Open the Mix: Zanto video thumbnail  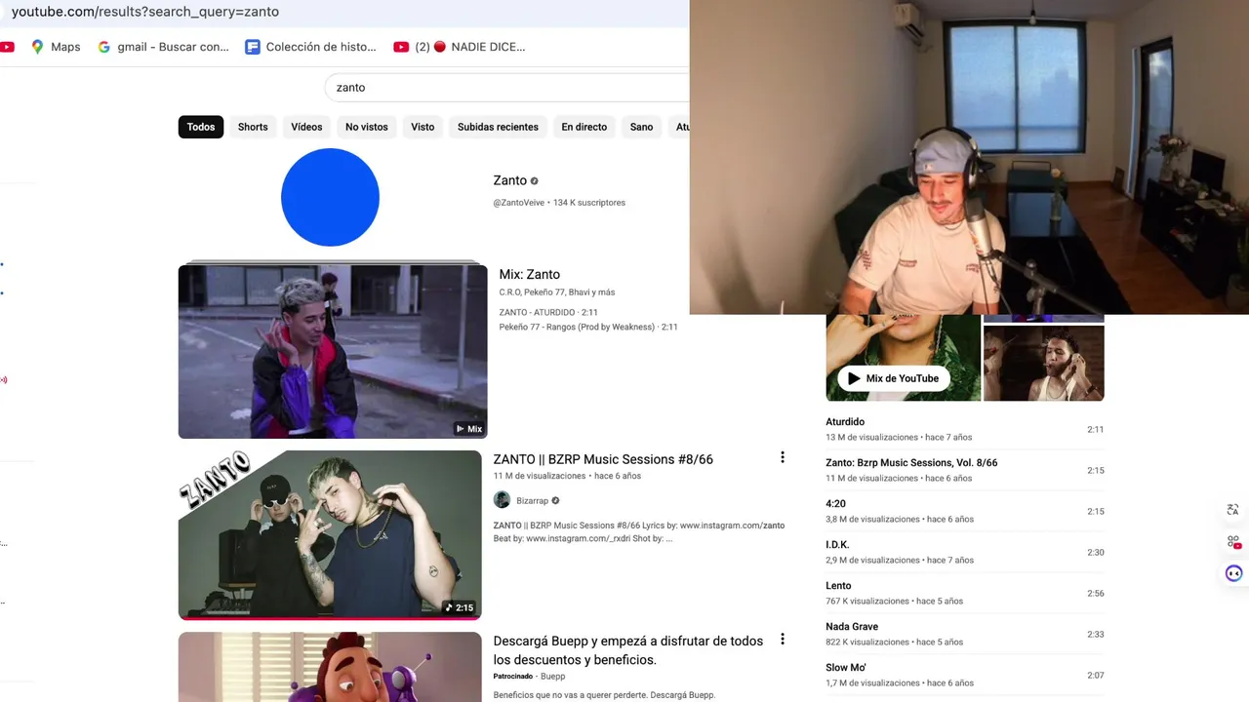coord(332,351)
